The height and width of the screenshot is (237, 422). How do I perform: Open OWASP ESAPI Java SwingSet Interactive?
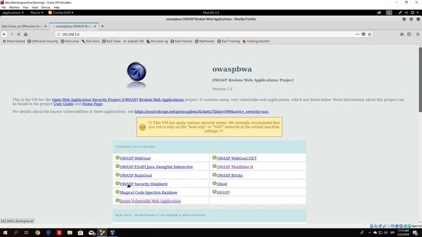(x=156, y=167)
